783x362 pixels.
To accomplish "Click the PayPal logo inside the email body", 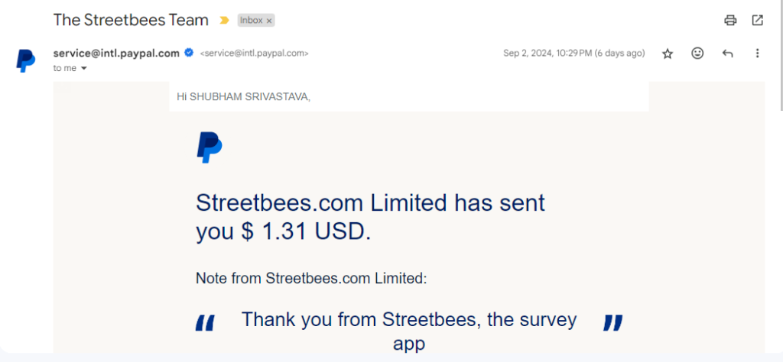I will point(210,147).
